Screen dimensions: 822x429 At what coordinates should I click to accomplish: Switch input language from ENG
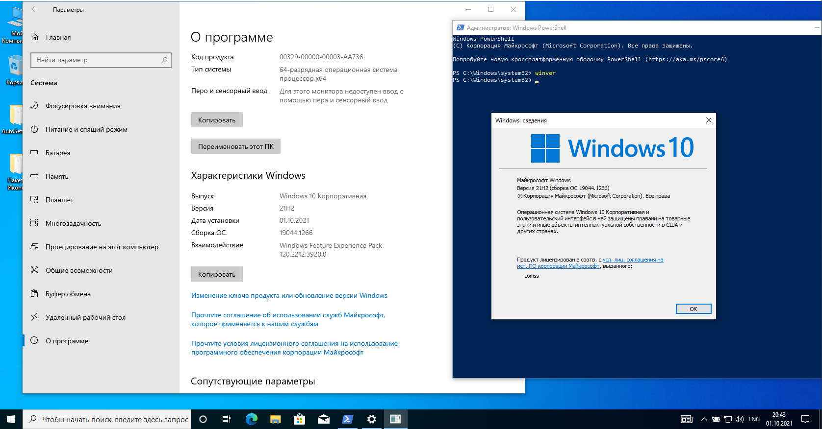coord(754,419)
